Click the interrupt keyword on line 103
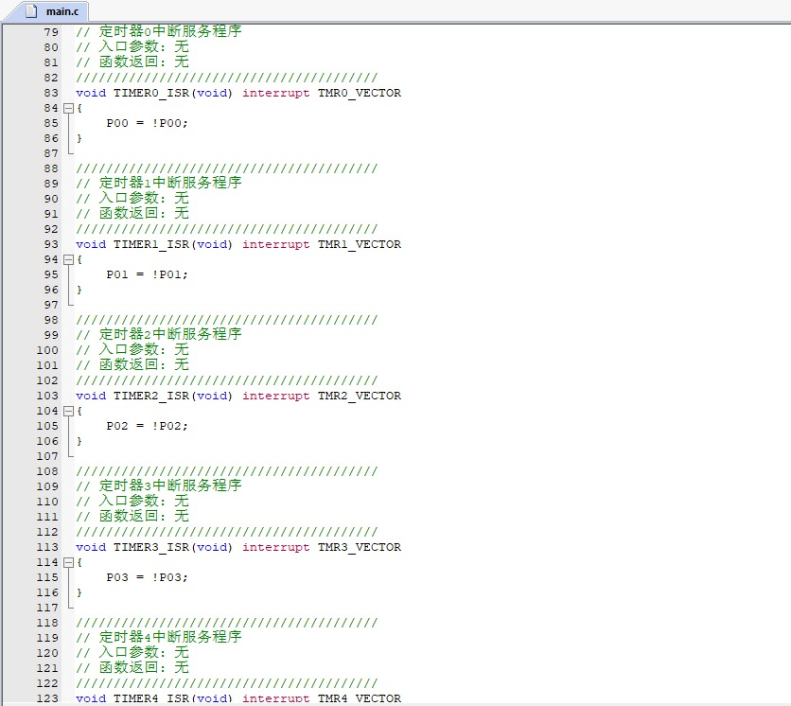The image size is (791, 706). (275, 396)
